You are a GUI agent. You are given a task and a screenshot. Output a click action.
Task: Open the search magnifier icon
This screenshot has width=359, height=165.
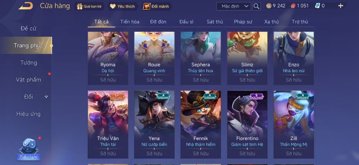coord(257,6)
